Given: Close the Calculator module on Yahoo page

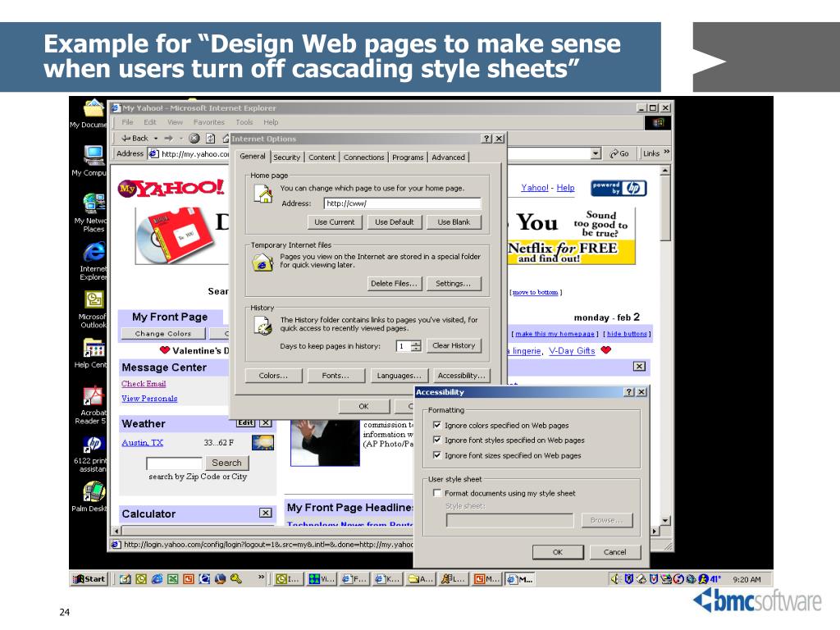Looking at the screenshot, I should 265,513.
